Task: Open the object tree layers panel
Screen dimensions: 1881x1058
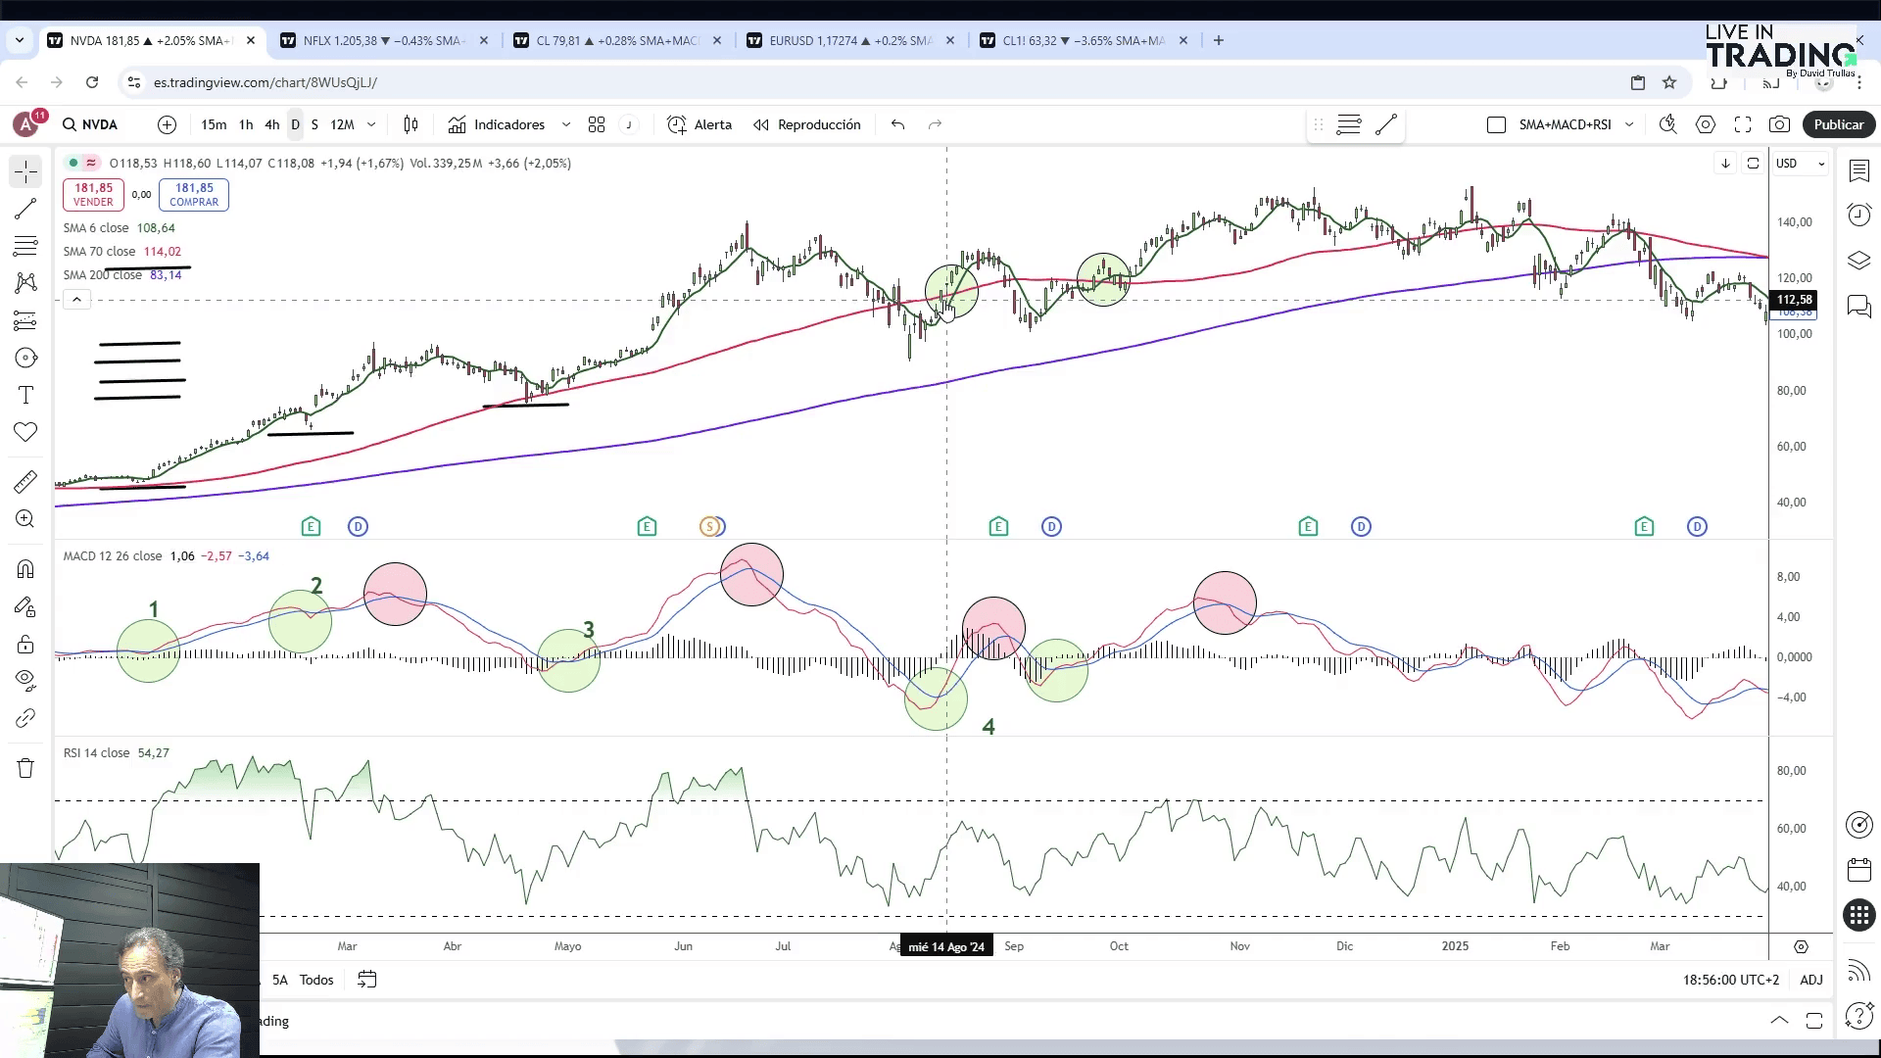Action: point(1858,261)
